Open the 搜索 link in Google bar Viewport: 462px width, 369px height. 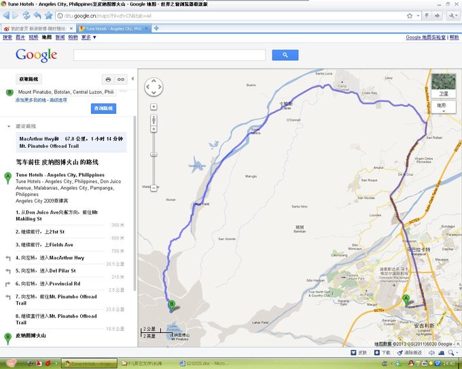[7, 37]
